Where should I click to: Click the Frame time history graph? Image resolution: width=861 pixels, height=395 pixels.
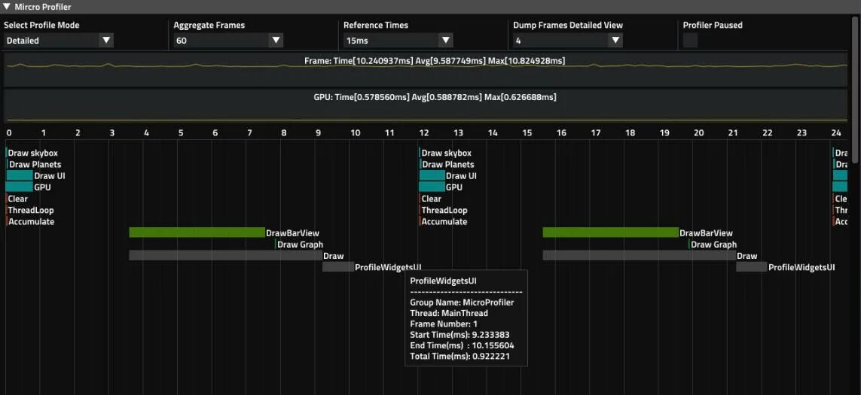coord(426,70)
